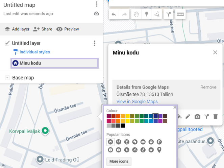Expand the Base map section
Viewport: 224px width, 168px height.
7,78
